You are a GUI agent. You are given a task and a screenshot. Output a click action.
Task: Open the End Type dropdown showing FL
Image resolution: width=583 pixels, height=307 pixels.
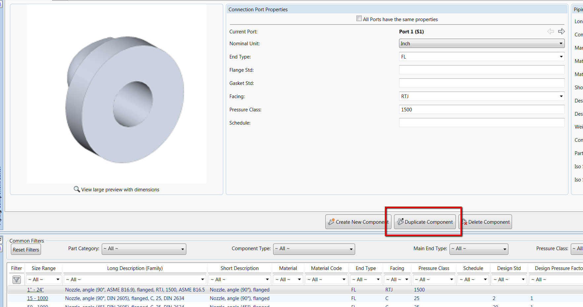coord(482,57)
